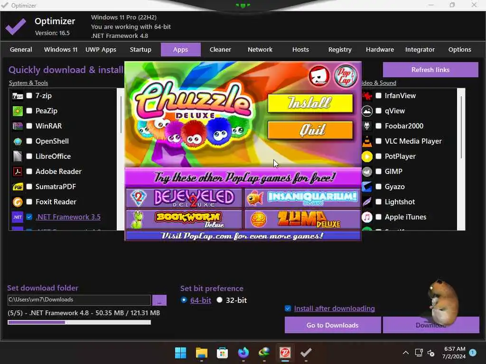
Task: Open the Network tab
Action: click(x=260, y=49)
